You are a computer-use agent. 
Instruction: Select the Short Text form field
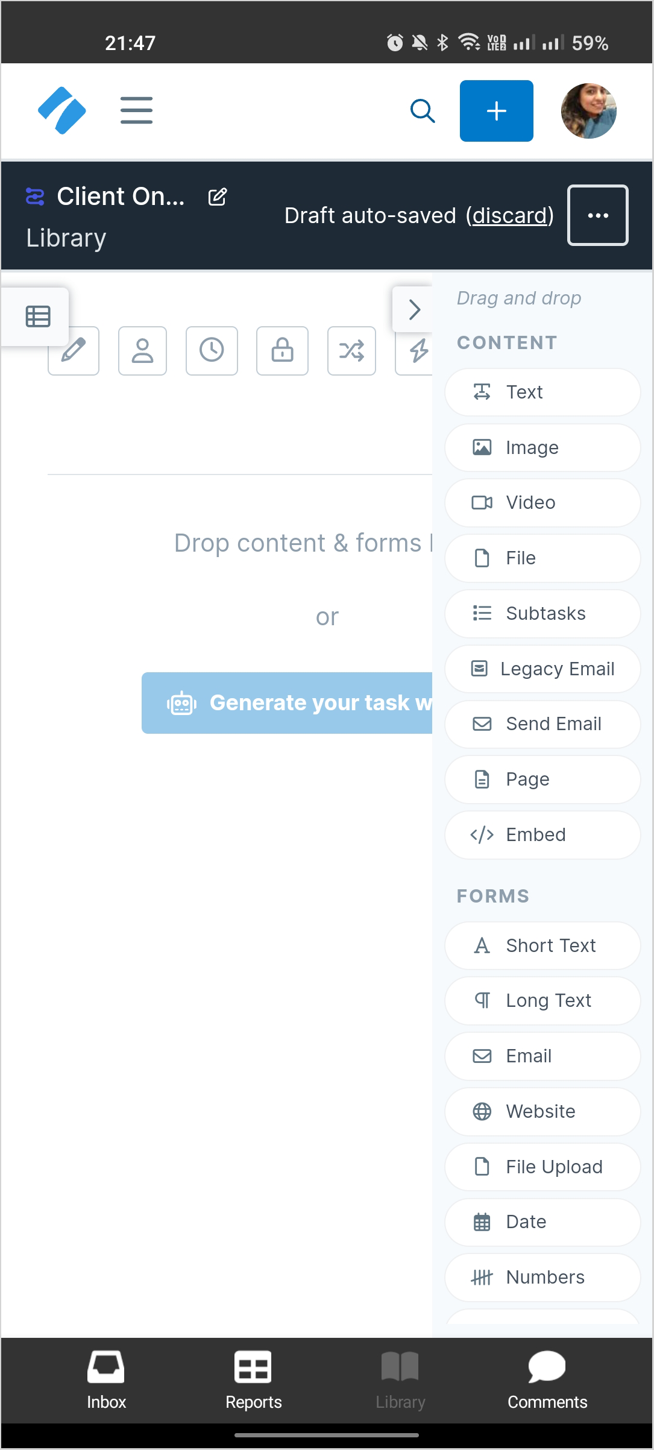542,945
